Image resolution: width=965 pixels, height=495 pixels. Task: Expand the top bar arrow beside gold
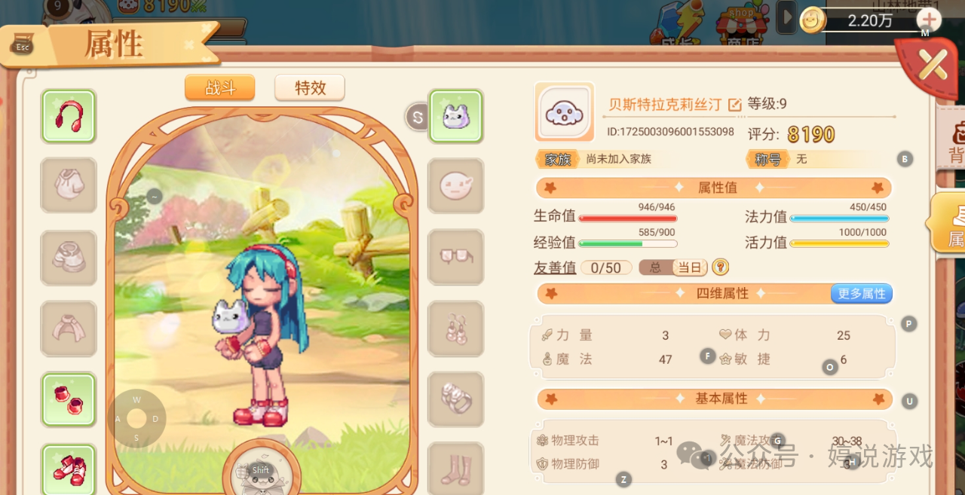click(x=786, y=17)
